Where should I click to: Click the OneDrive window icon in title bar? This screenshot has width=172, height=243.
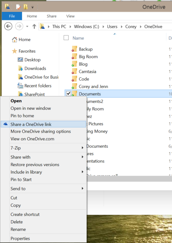pos(7,6)
